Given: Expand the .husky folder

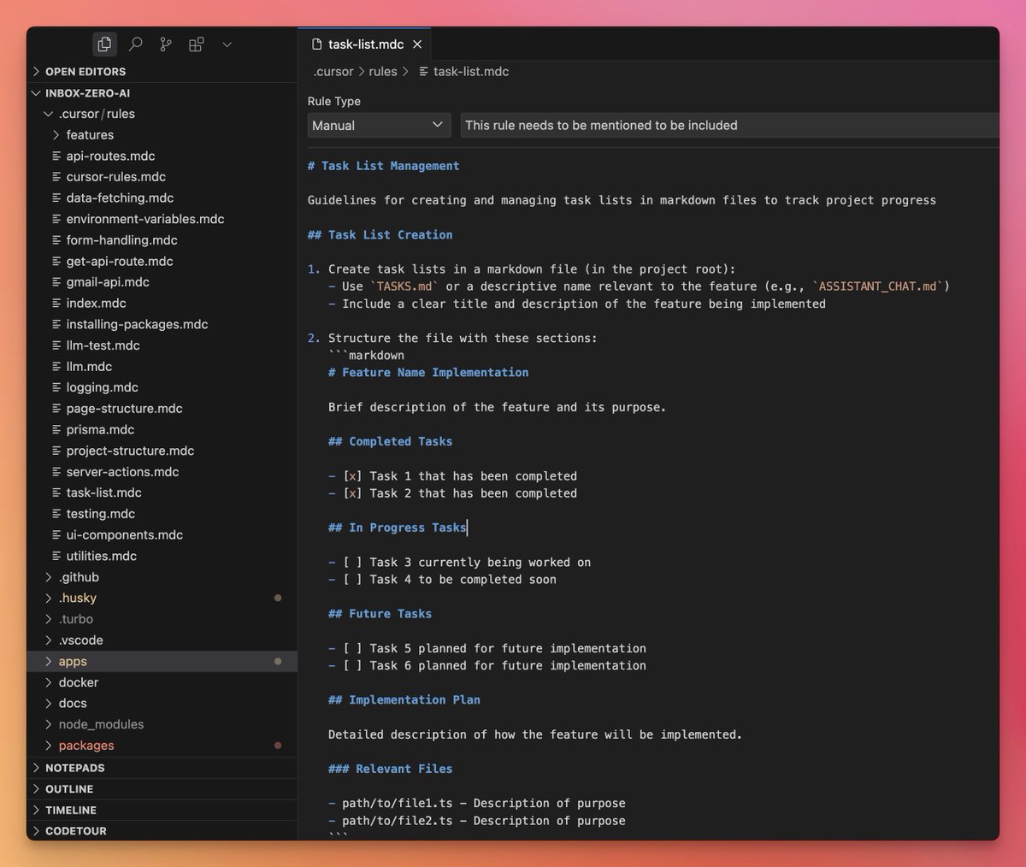Looking at the screenshot, I should (x=162, y=598).
